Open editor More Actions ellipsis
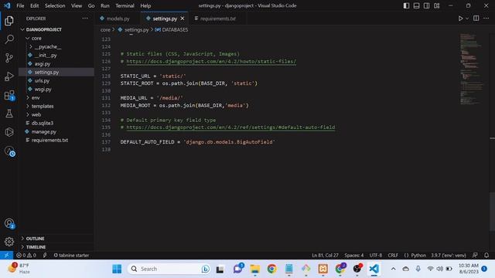Screen dimensions: 495x278 click(x=486, y=19)
